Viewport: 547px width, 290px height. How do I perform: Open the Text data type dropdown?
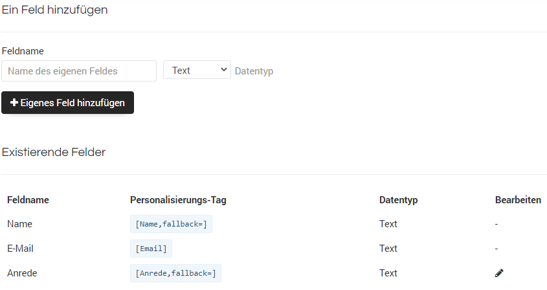(197, 70)
